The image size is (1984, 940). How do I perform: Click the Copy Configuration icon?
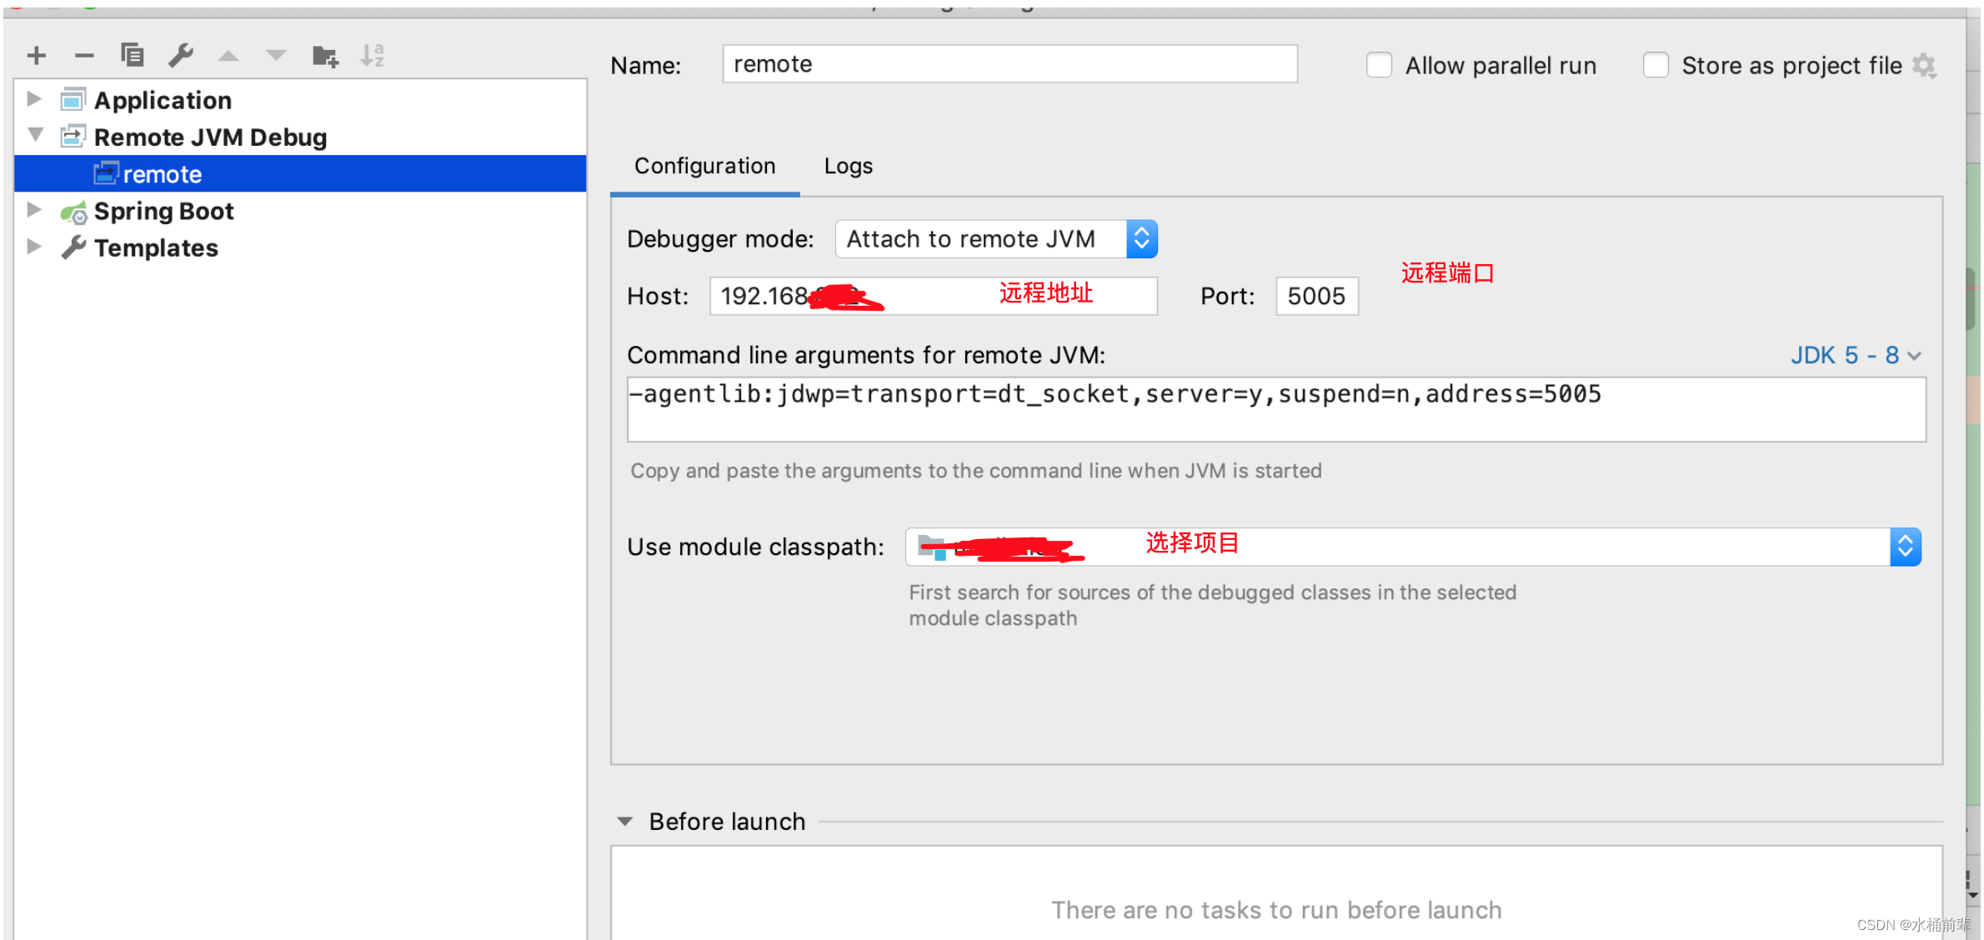[133, 55]
